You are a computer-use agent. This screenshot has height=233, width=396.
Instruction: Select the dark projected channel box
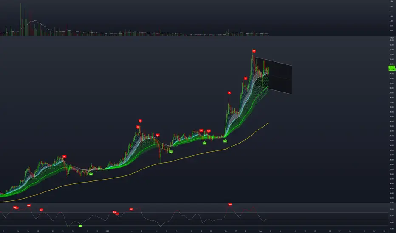[273, 76]
